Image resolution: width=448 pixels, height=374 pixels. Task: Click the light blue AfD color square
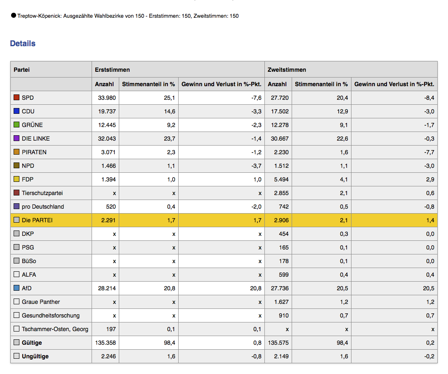click(x=17, y=288)
